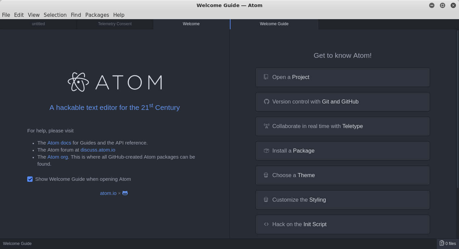Click the Get to know Atom! heading

342,55
